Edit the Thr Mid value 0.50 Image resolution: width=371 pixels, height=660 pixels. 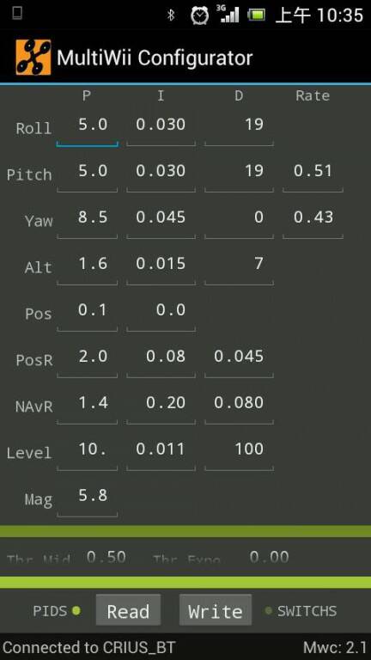pyautogui.click(x=106, y=558)
